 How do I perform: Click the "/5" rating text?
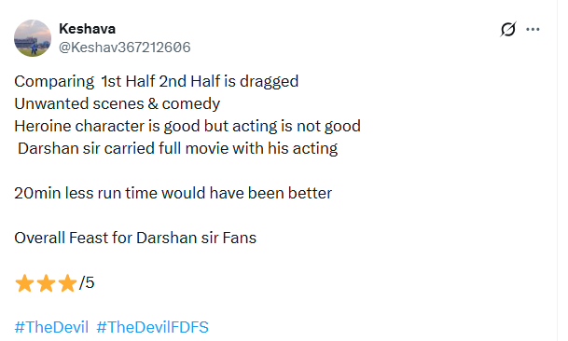pyautogui.click(x=87, y=282)
